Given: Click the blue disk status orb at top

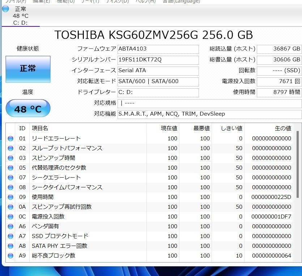Looking at the screenshot, I should click(x=5, y=9).
